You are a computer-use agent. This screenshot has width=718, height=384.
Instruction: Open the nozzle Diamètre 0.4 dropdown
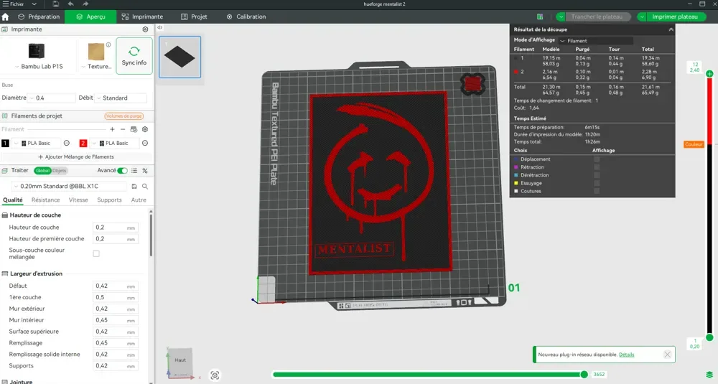pyautogui.click(x=32, y=98)
